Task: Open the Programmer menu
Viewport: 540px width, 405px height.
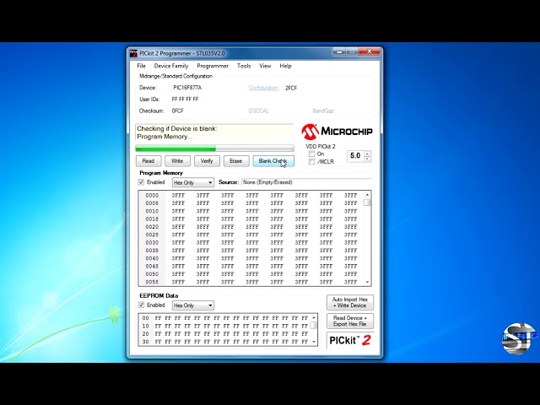Action: (x=213, y=66)
